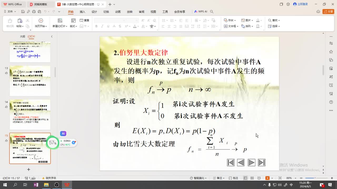Image resolution: width=337 pixels, height=189 pixels.
Task: Open the font name combo box
Action: (x=110, y=20)
